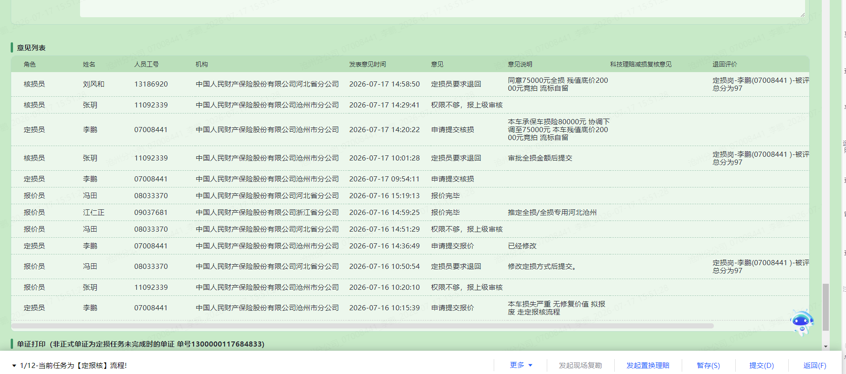This screenshot has height=374, width=846.
Task: Select the 机构 column header
Action: pyautogui.click(x=201, y=64)
